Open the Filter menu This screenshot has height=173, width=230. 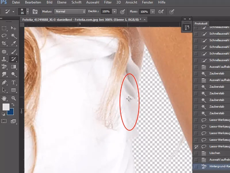(x=108, y=2)
